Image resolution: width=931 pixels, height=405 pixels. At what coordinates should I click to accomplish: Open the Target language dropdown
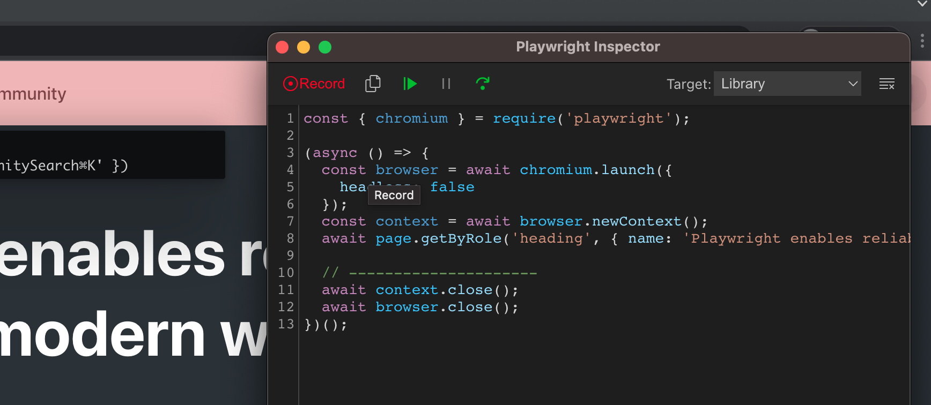point(787,84)
